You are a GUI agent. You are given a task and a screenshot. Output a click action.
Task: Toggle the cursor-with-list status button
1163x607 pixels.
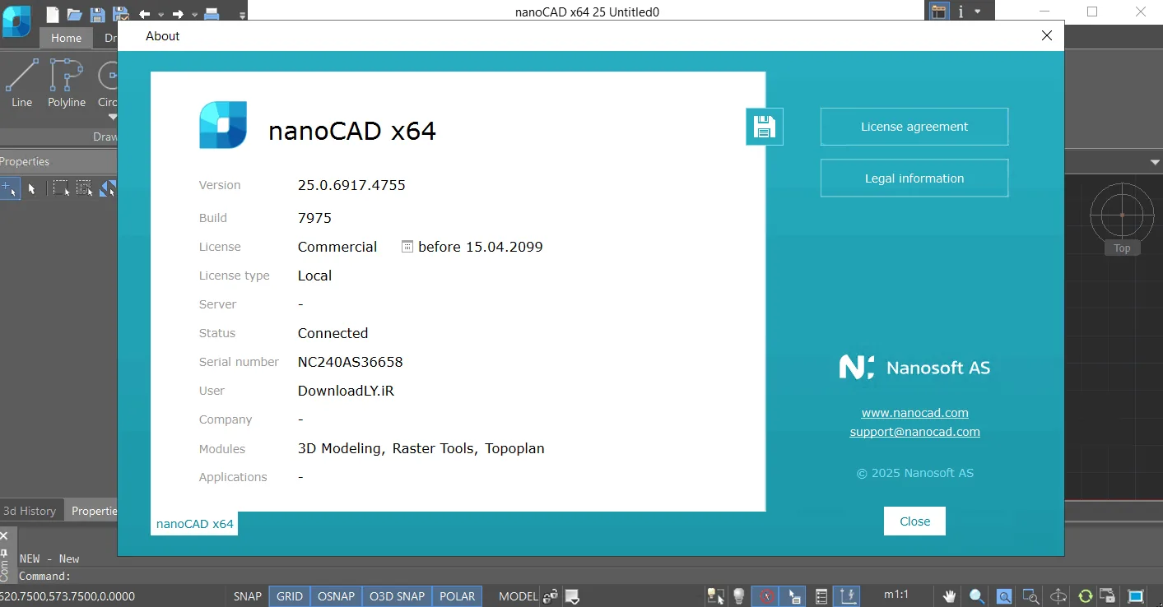(793, 596)
